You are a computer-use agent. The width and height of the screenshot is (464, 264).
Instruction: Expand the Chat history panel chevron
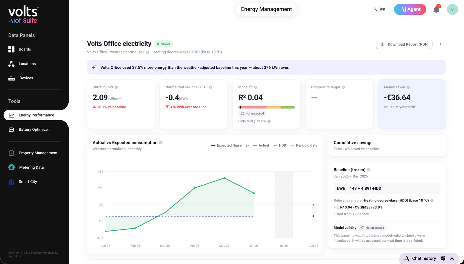pos(452,258)
